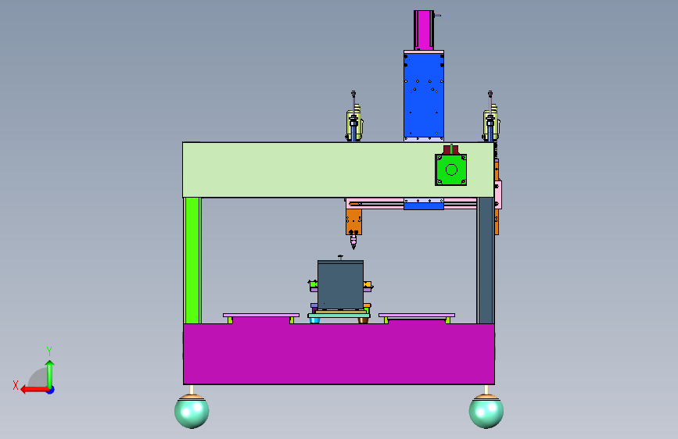Select the large magenta base cabinet
The height and width of the screenshot is (439, 678).
coord(339,353)
